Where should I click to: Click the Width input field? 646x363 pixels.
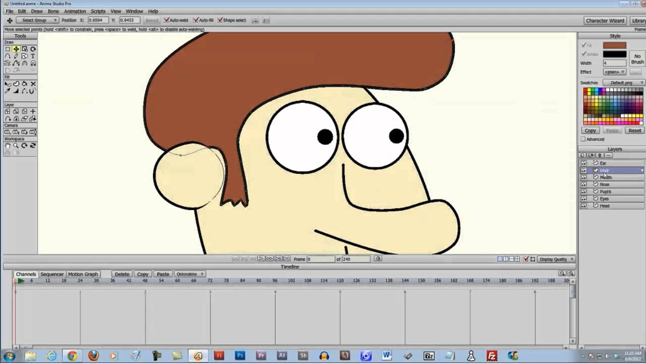click(614, 63)
